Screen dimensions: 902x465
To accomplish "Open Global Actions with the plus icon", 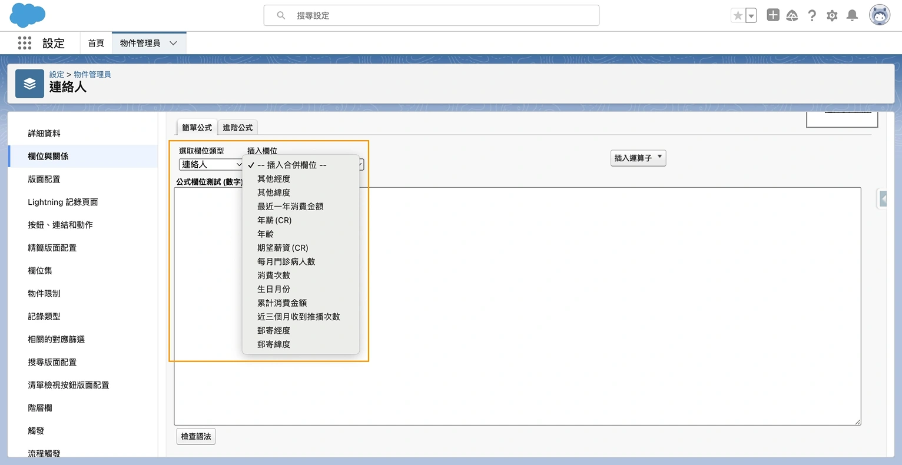I will [x=772, y=15].
